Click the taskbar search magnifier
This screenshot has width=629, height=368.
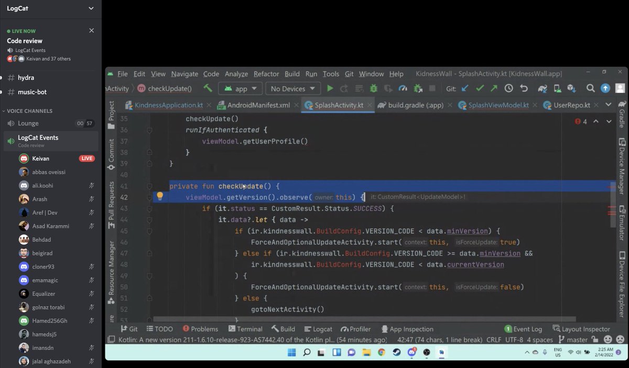[x=307, y=352]
